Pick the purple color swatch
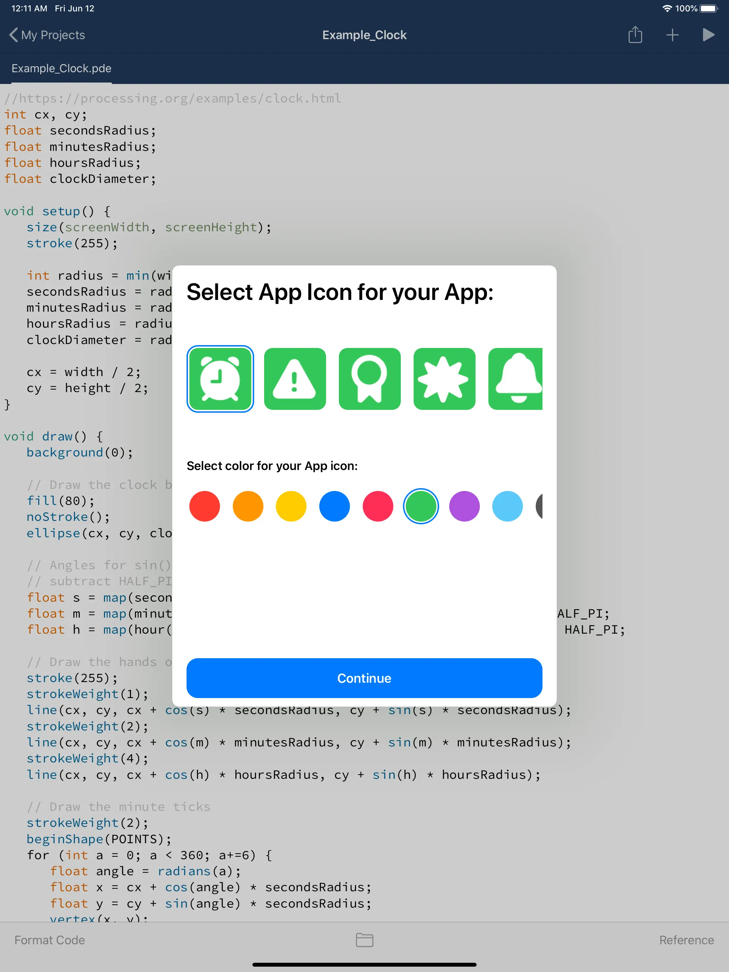Viewport: 729px width, 972px height. (x=464, y=506)
